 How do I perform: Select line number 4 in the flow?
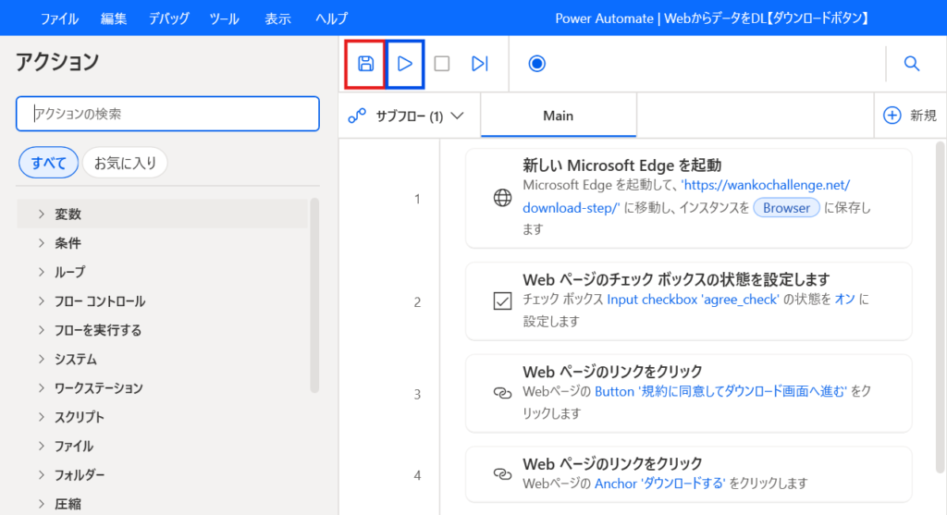click(x=417, y=475)
